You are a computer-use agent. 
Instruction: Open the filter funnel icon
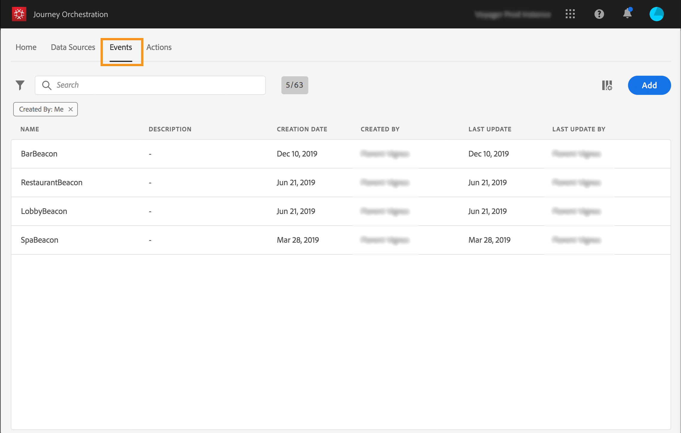(20, 85)
